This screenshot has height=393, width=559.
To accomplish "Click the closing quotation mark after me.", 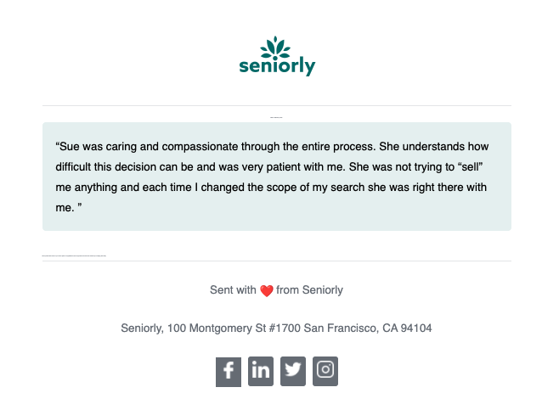I will point(80,205).
